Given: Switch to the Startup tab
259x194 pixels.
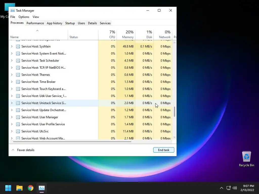Looking at the screenshot, I should pos(70,23).
